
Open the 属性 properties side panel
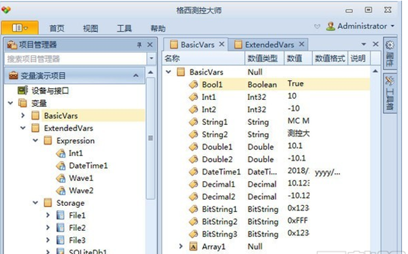[x=390, y=53]
